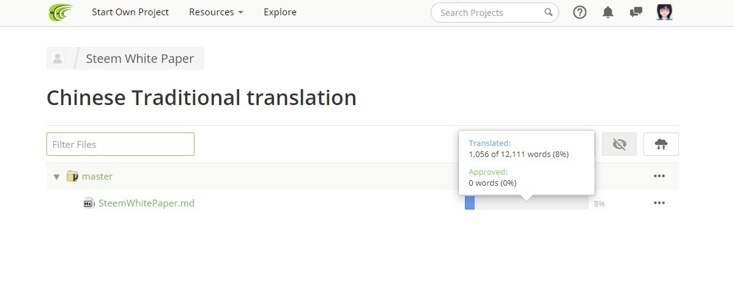
Task: Open options menu for master row
Action: click(659, 176)
